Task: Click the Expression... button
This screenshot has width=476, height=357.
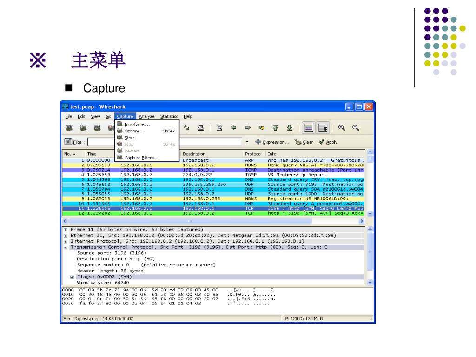Action: pyautogui.click(x=272, y=142)
